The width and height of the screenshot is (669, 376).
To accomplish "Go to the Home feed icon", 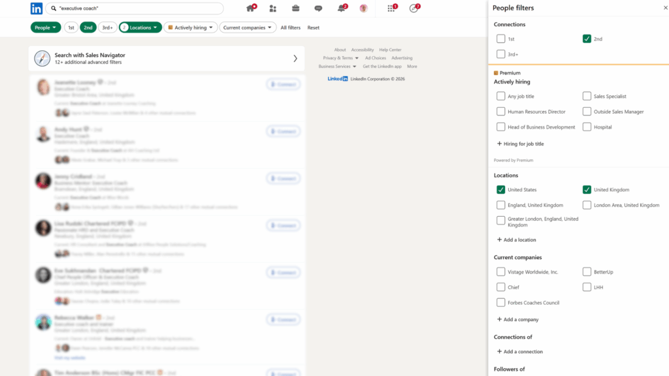I will click(x=250, y=8).
